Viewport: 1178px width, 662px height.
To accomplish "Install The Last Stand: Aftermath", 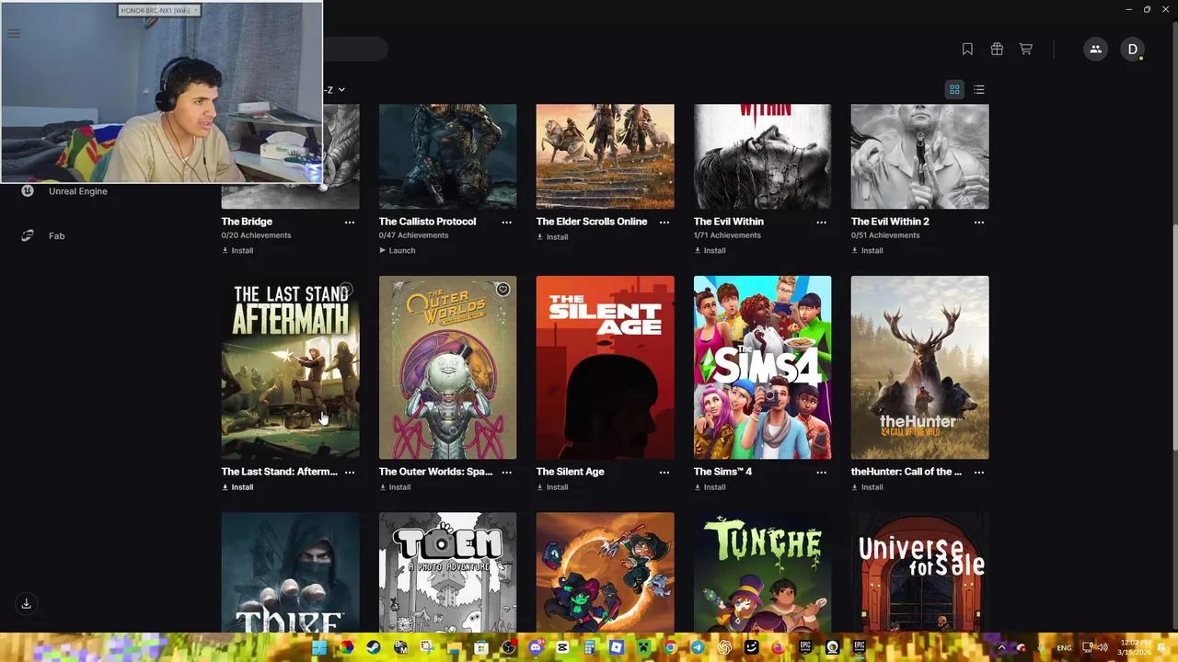I will (x=237, y=487).
